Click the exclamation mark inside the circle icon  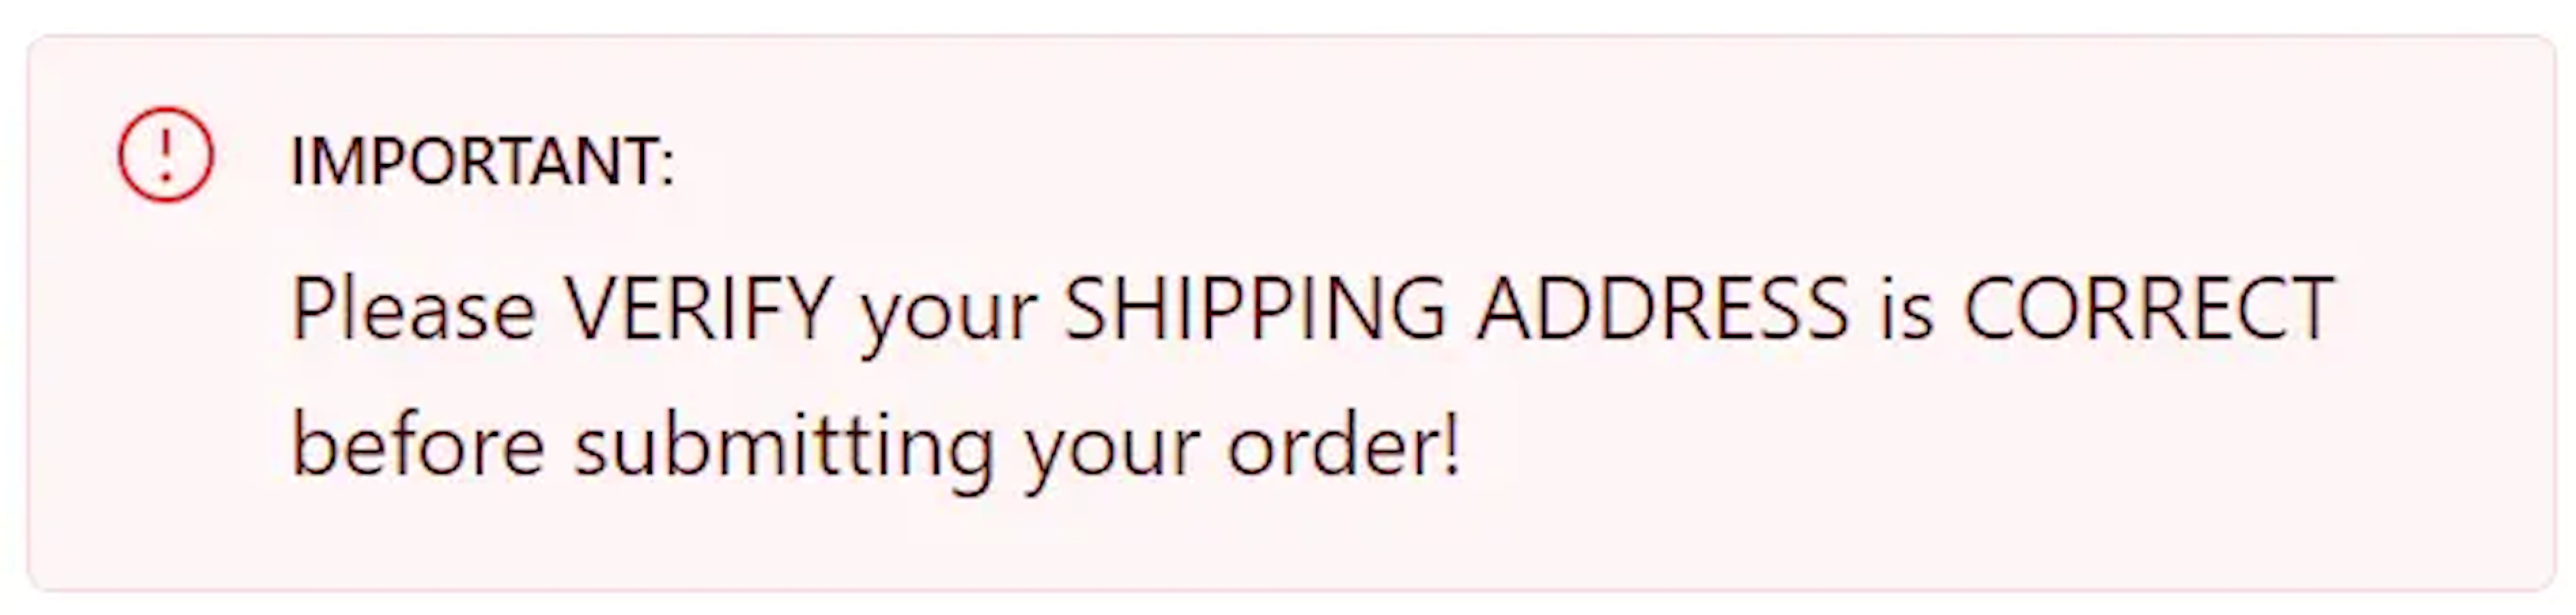pyautogui.click(x=166, y=155)
